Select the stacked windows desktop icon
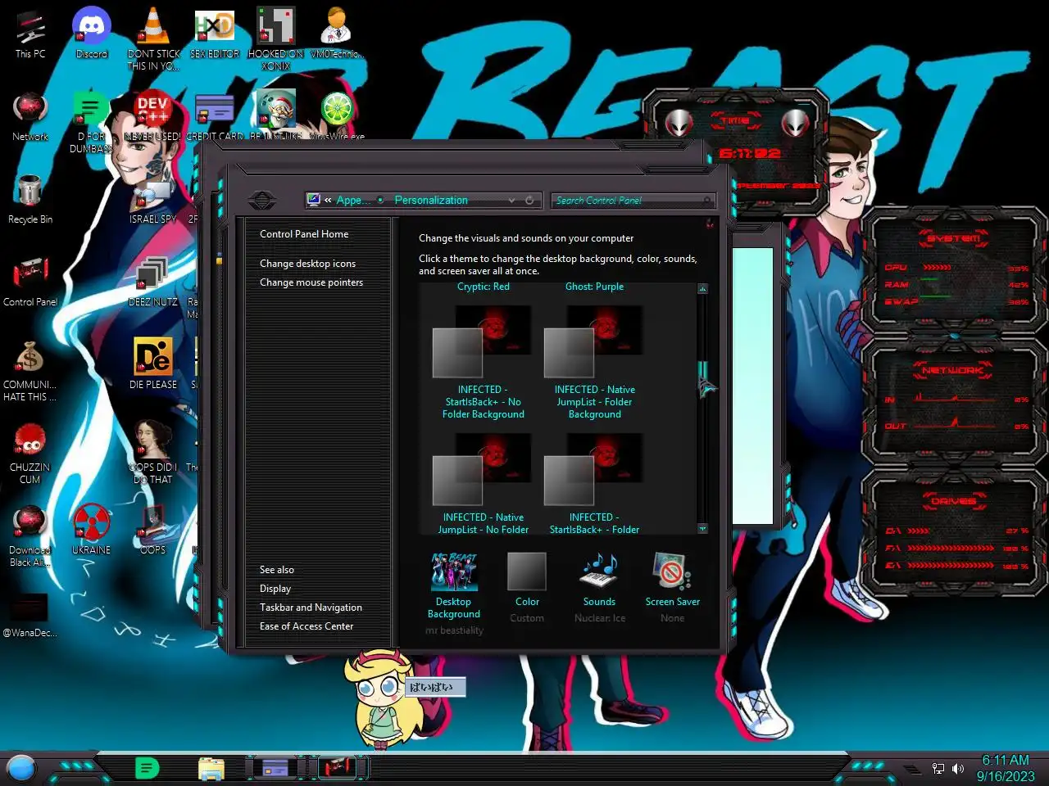 (x=153, y=282)
